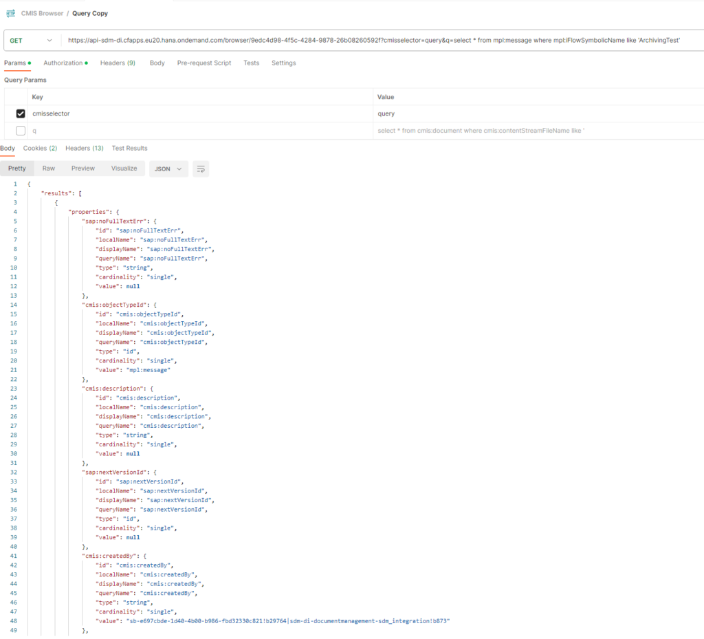Show the response Headers (13) tab
This screenshot has height=639, width=704.
coord(84,149)
